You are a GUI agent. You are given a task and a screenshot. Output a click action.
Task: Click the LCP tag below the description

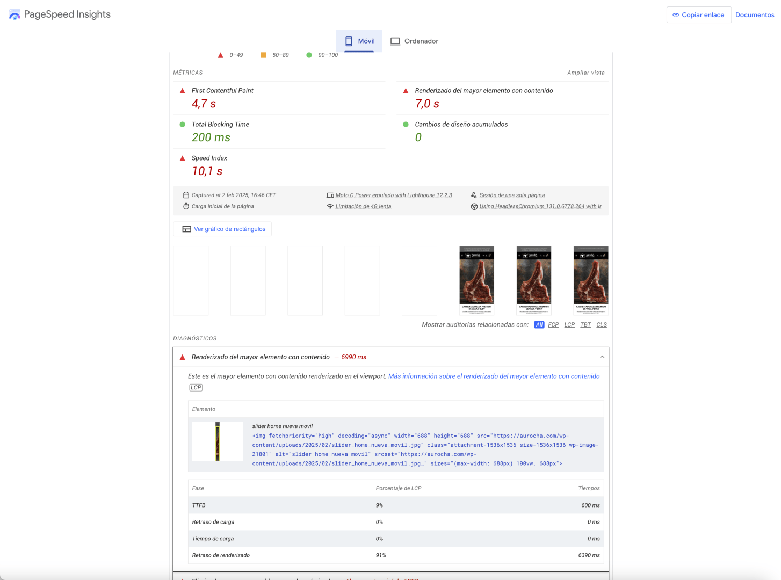click(196, 388)
